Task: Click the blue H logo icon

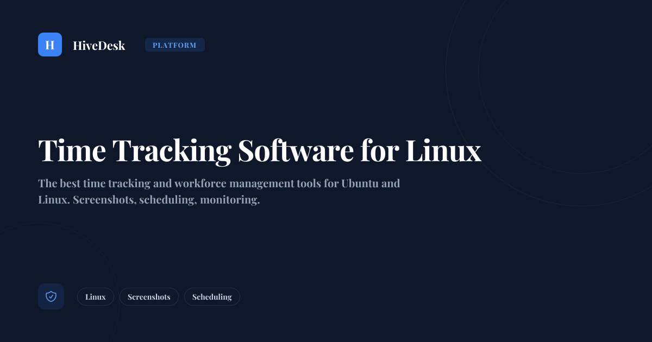Action: click(x=50, y=45)
